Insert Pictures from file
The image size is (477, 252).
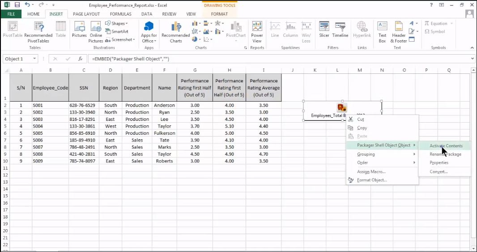[79, 30]
